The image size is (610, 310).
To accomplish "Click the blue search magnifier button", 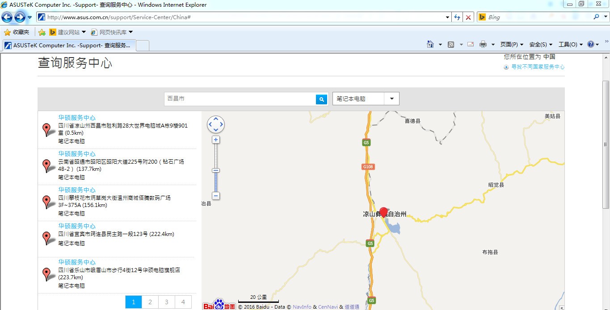I will 322,99.
